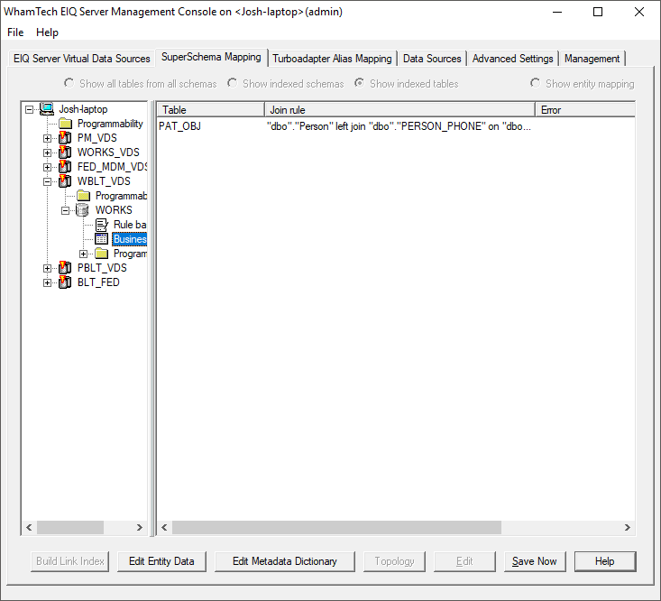Click the tree panel scroll left arrow
This screenshot has height=601, width=661.
(29, 527)
